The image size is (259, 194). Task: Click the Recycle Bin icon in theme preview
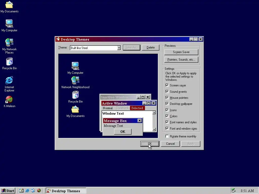[x=75, y=97]
